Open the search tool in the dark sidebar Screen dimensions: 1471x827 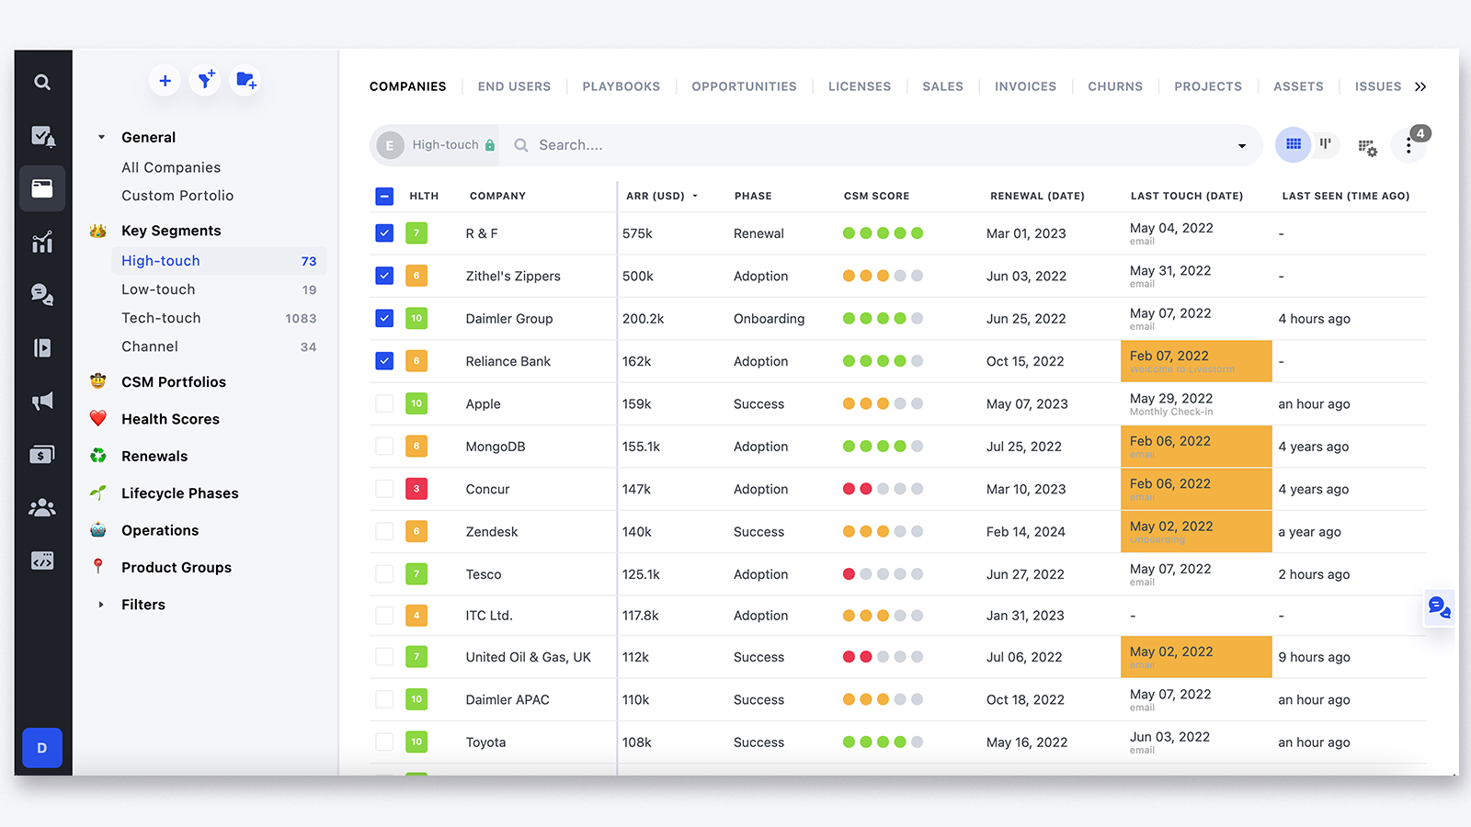point(42,82)
